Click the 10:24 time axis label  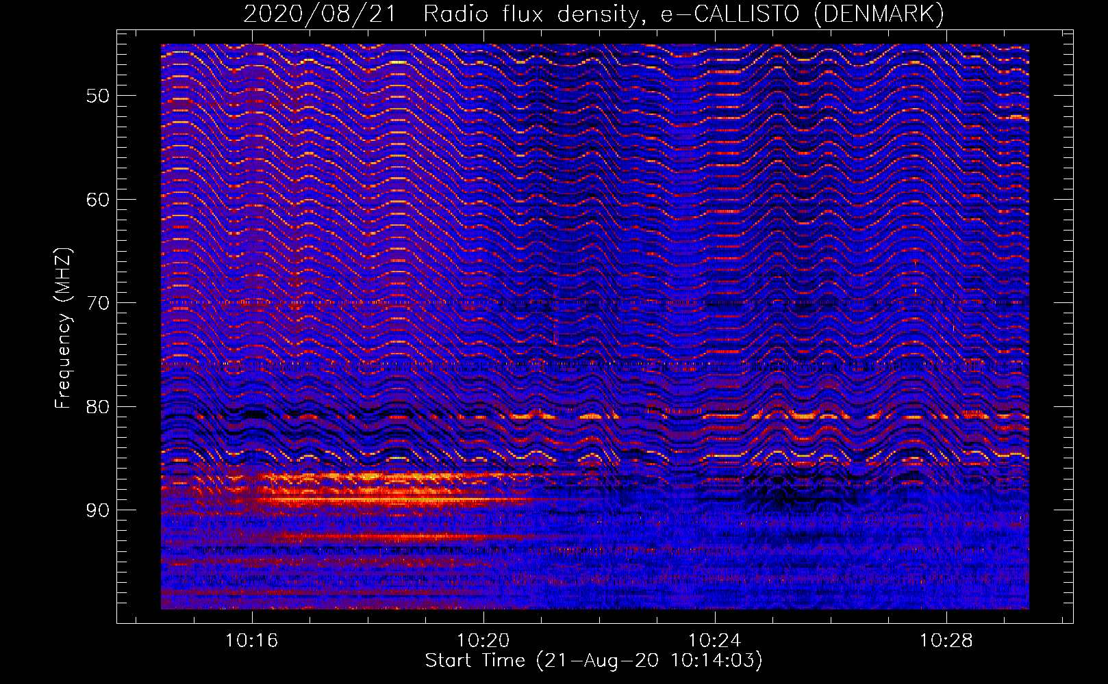tap(714, 641)
